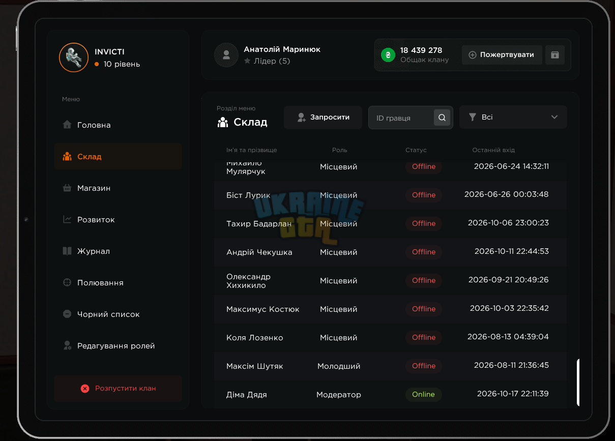Click the magnifier search icon

(x=442, y=117)
